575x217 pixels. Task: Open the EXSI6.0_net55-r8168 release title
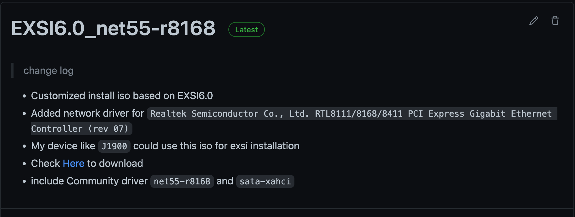coord(113,28)
